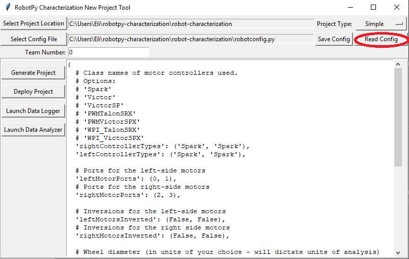The width and height of the screenshot is (409, 259).
Task: Save the current config
Action: 334,39
